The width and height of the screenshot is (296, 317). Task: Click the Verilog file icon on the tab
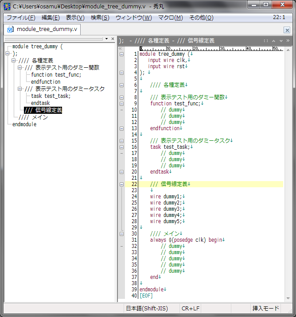(x=11, y=30)
